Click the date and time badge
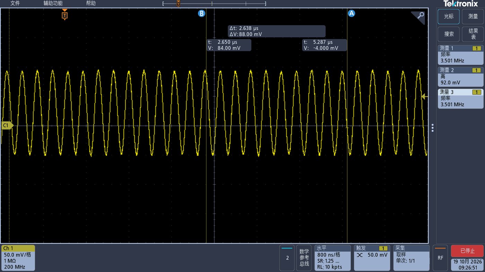 467,264
